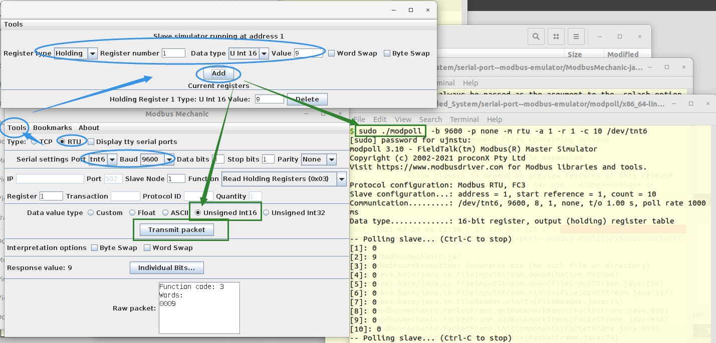This screenshot has height=343, width=716.
Task: Open Help menu in the background terminal
Action: coord(470,82)
